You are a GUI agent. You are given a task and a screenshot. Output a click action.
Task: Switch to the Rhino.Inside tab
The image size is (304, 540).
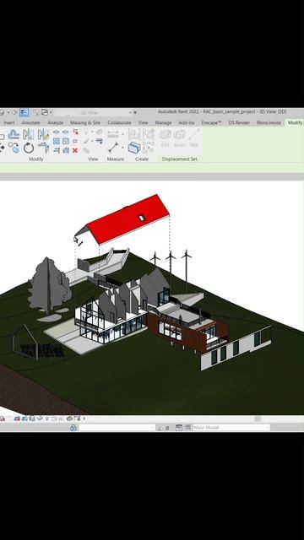[x=269, y=122]
